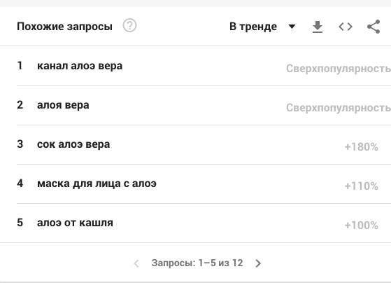This screenshot has height=283, width=391.
Task: Click the +180% growth value
Action: (362, 147)
